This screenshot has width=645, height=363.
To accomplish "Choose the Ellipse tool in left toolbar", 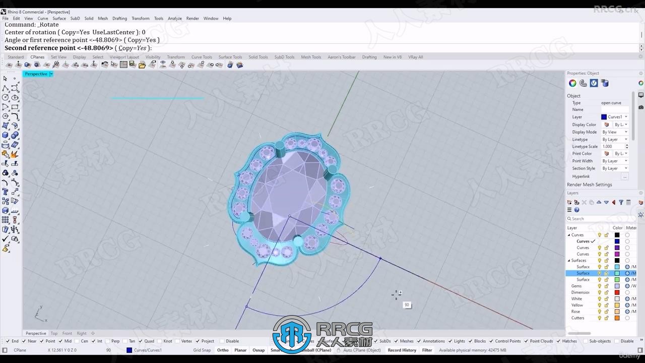I will point(15,97).
